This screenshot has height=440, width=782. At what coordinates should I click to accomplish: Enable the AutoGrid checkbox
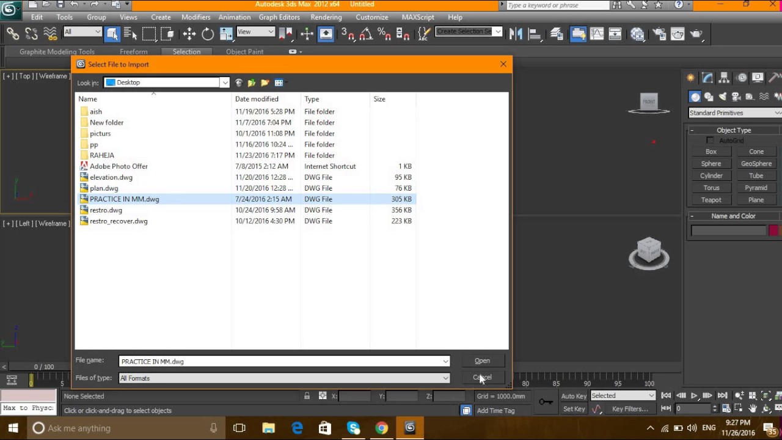[711, 141]
